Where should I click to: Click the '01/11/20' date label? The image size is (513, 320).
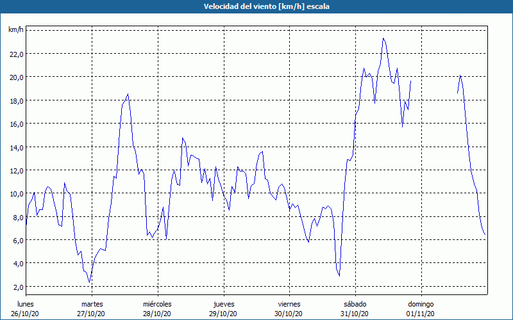[421, 314]
